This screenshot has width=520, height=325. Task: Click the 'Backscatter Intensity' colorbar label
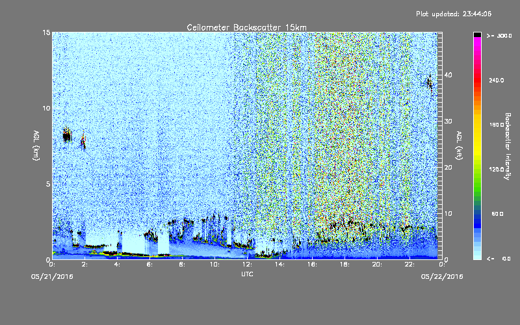[508, 146]
